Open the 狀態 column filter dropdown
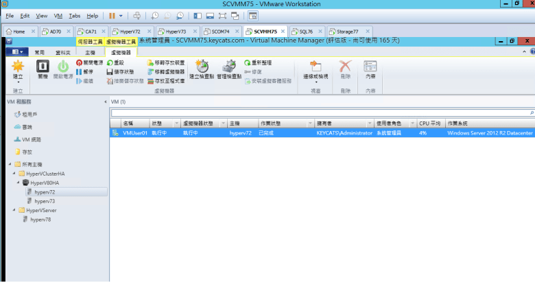 (x=176, y=124)
